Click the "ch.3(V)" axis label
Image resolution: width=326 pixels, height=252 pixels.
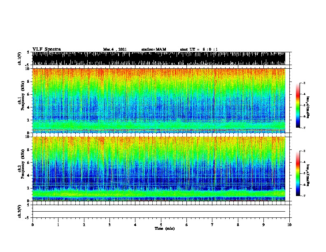point(20,211)
